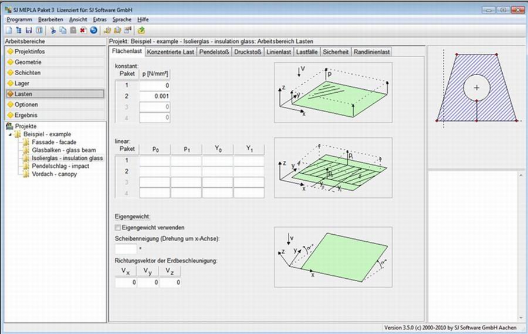The image size is (528, 334).
Task: Copy with the two-pages toolbar icon
Action: coord(63,31)
